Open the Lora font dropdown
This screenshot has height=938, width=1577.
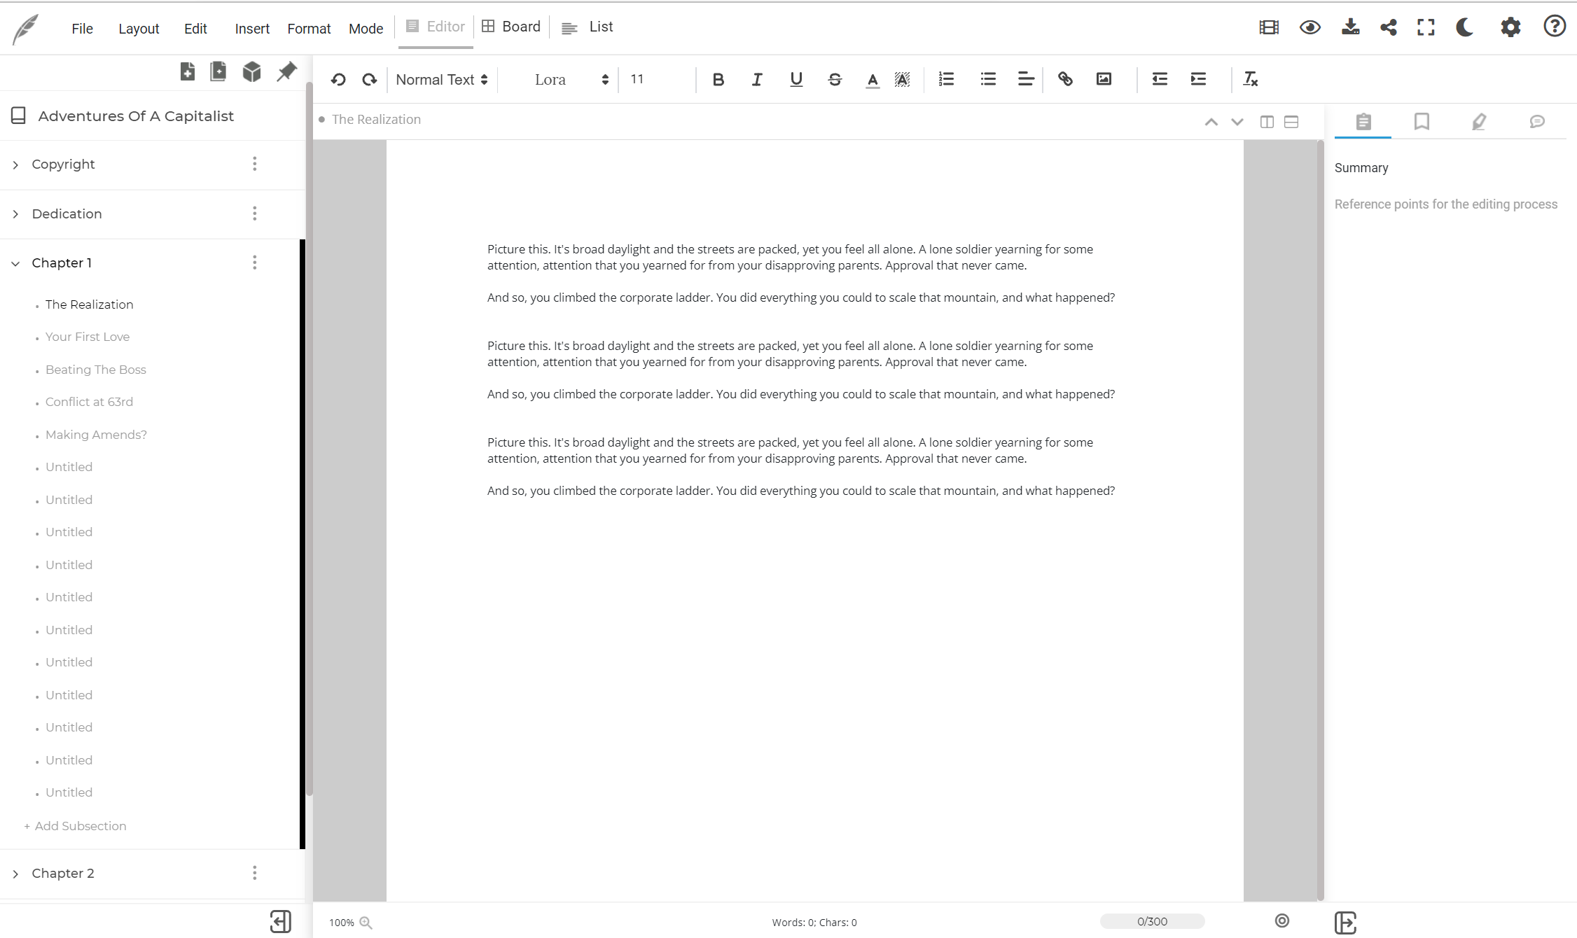(x=571, y=80)
